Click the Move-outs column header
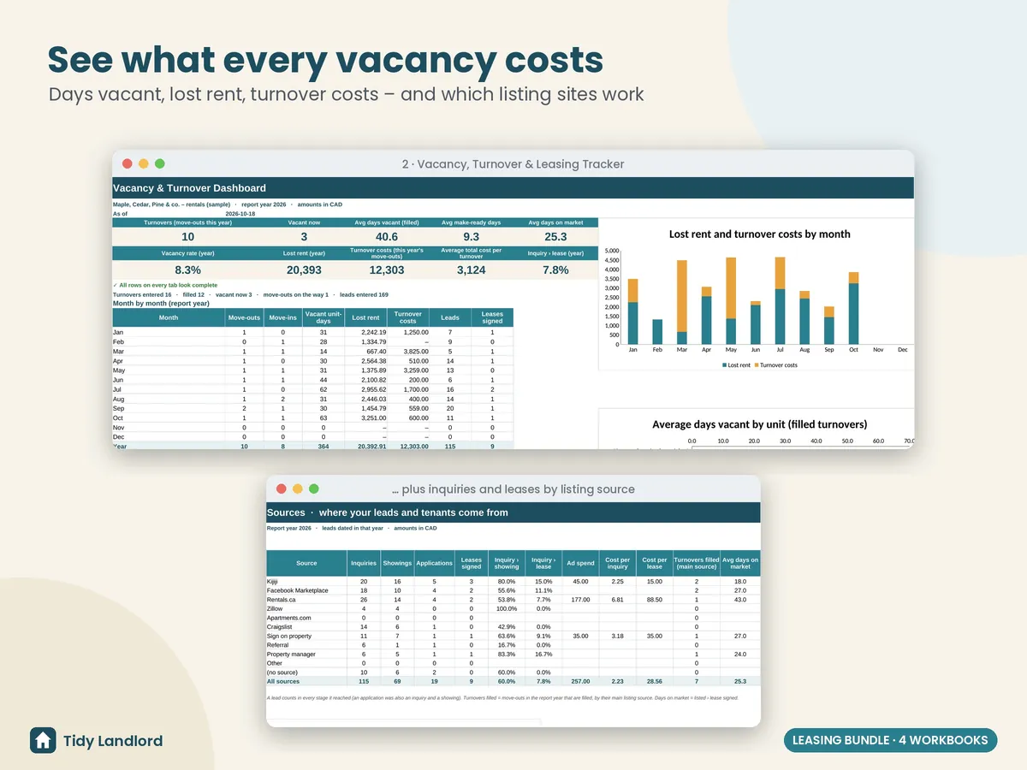 pos(244,317)
